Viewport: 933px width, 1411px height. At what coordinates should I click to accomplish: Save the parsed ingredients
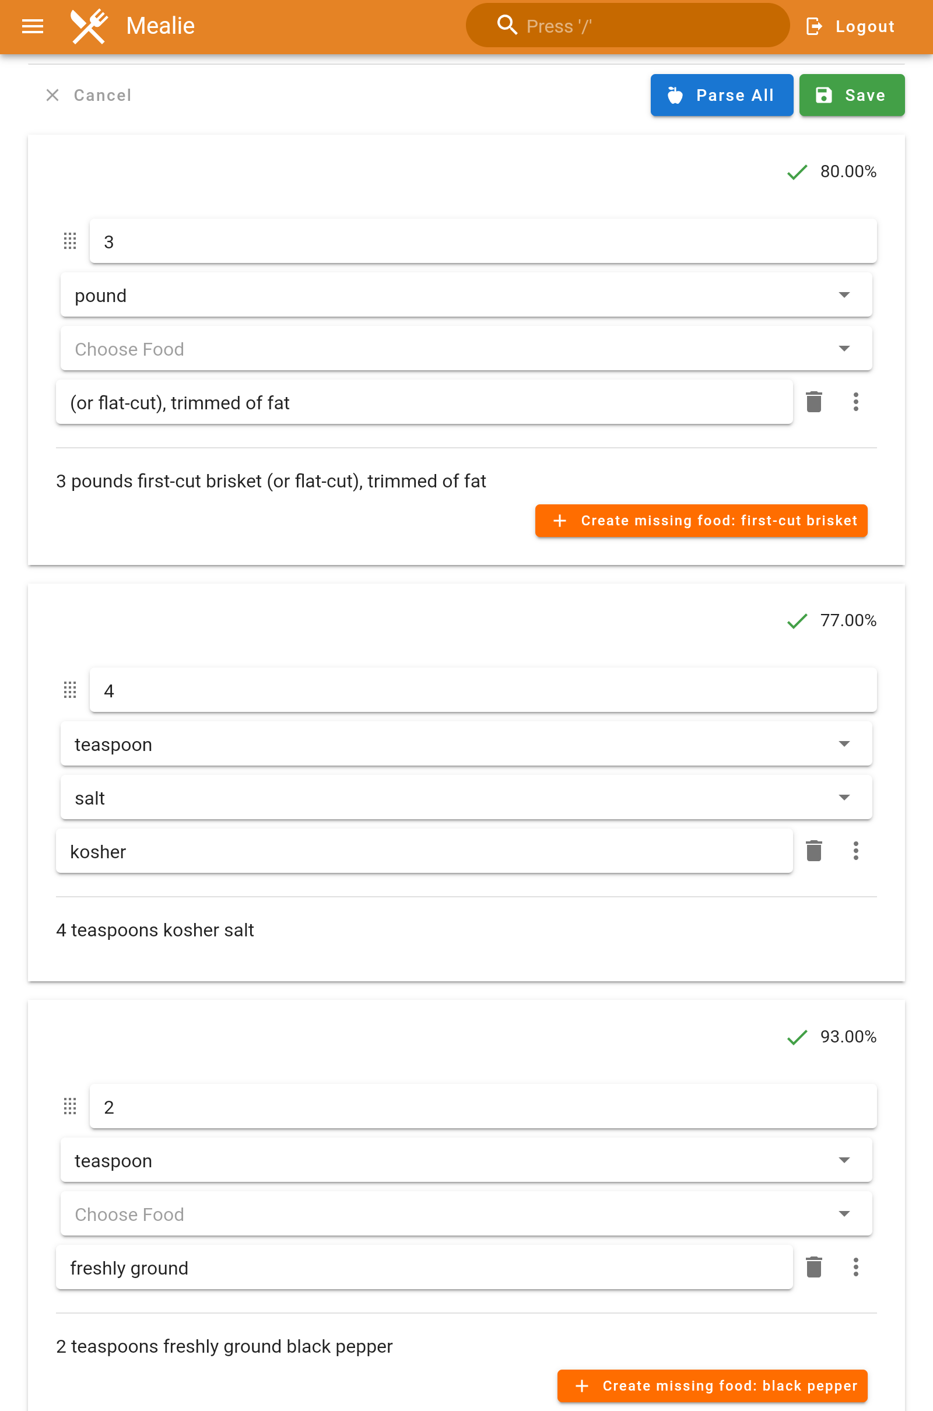point(851,95)
